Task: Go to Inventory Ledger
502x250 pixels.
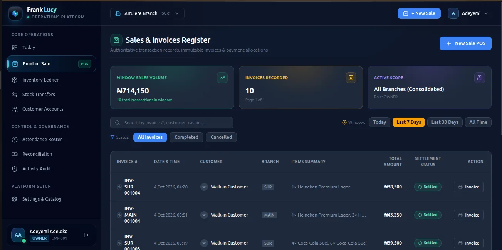Action: [51, 80]
